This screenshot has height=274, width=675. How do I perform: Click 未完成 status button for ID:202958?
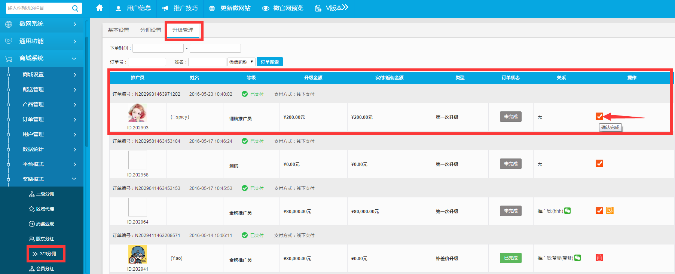(511, 164)
